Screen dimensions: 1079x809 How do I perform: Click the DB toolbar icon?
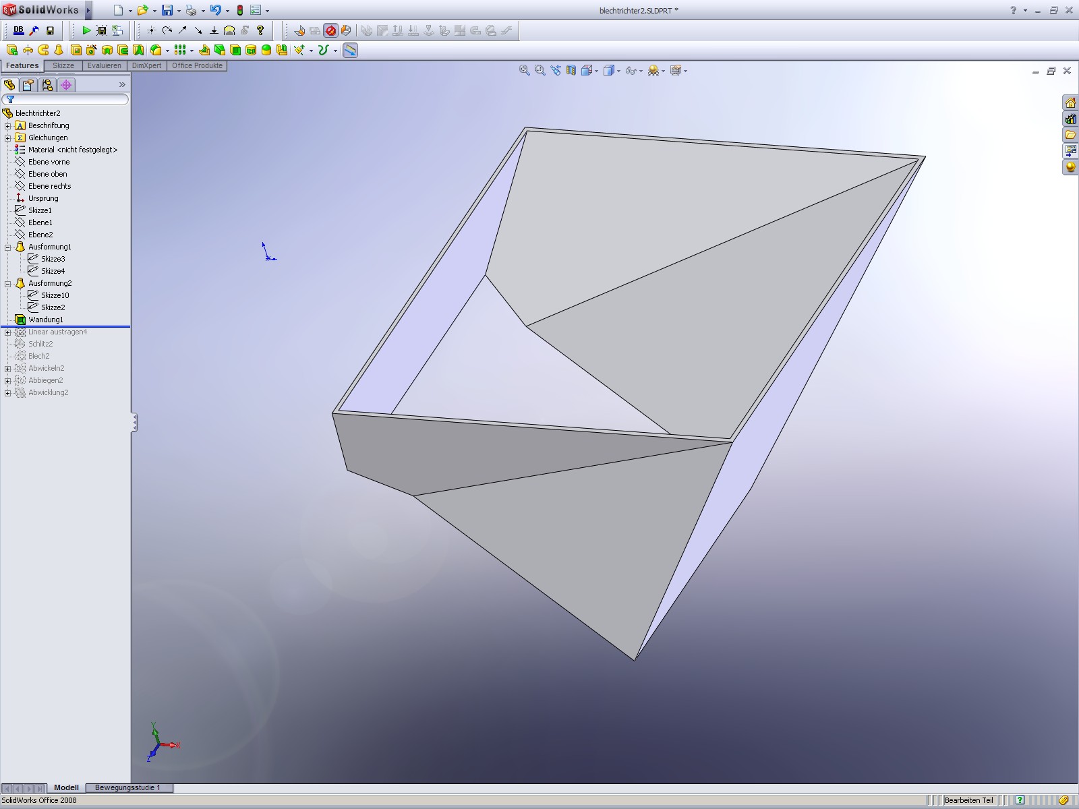(18, 30)
